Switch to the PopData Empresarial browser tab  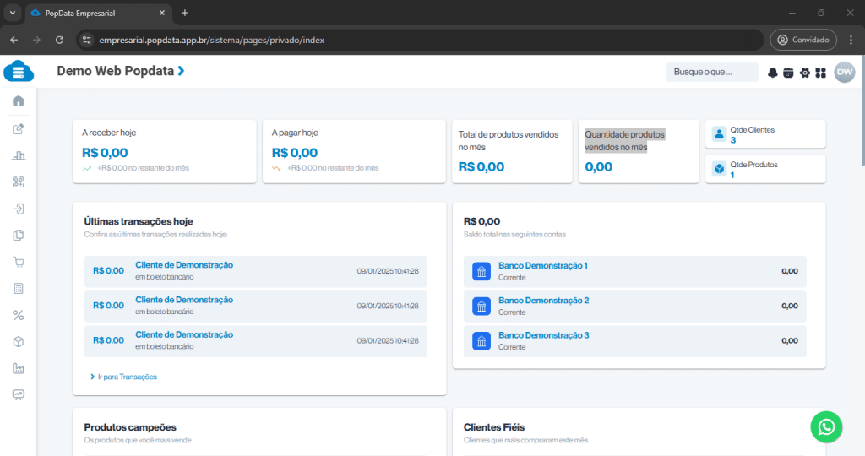coord(93,13)
